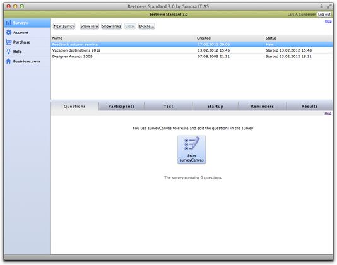337x265 pixels.
Task: Open Surveys via its bar-chart icon
Action: click(9, 23)
